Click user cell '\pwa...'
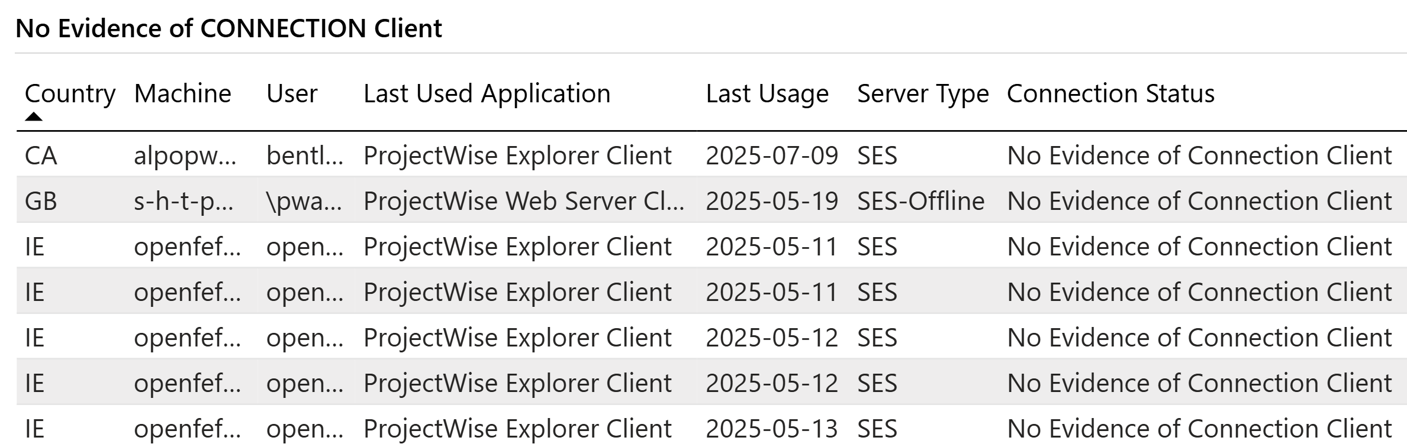This screenshot has height=447, width=1407. 304,202
